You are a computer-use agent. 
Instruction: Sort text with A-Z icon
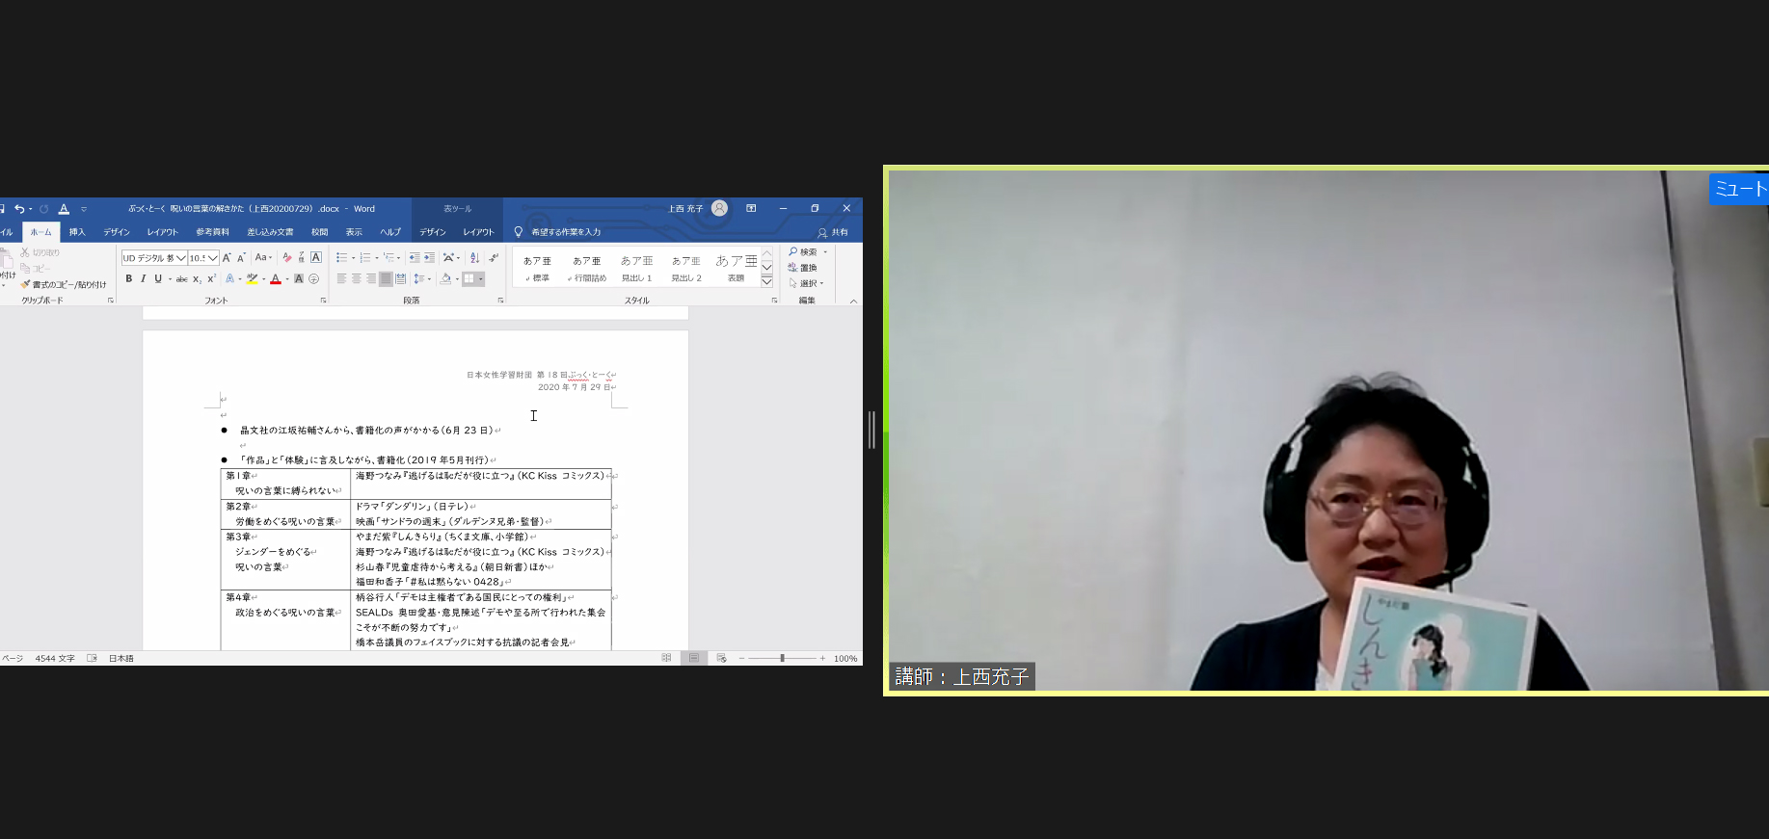pos(474,257)
